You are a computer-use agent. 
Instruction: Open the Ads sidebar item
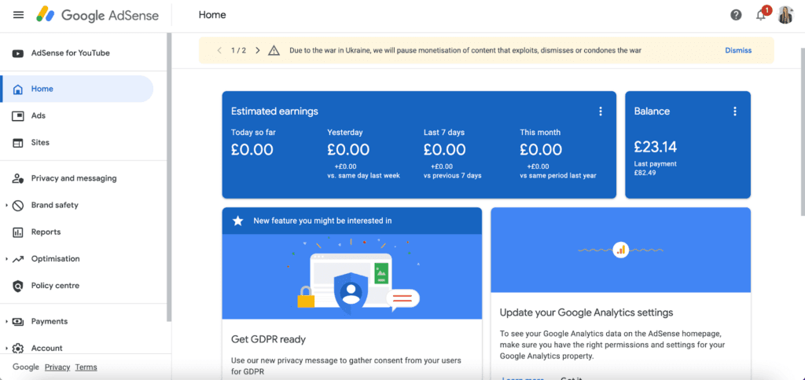pyautogui.click(x=38, y=115)
